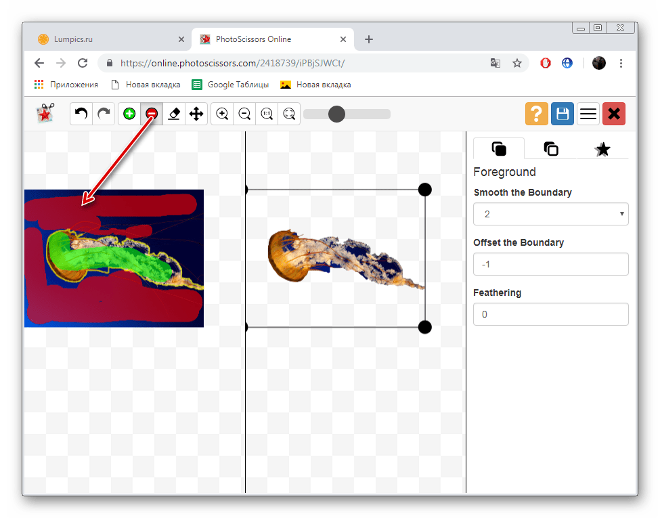This screenshot has width=660, height=518.
Task: Click the zoom-to-fit magnifier icon
Action: 289,114
